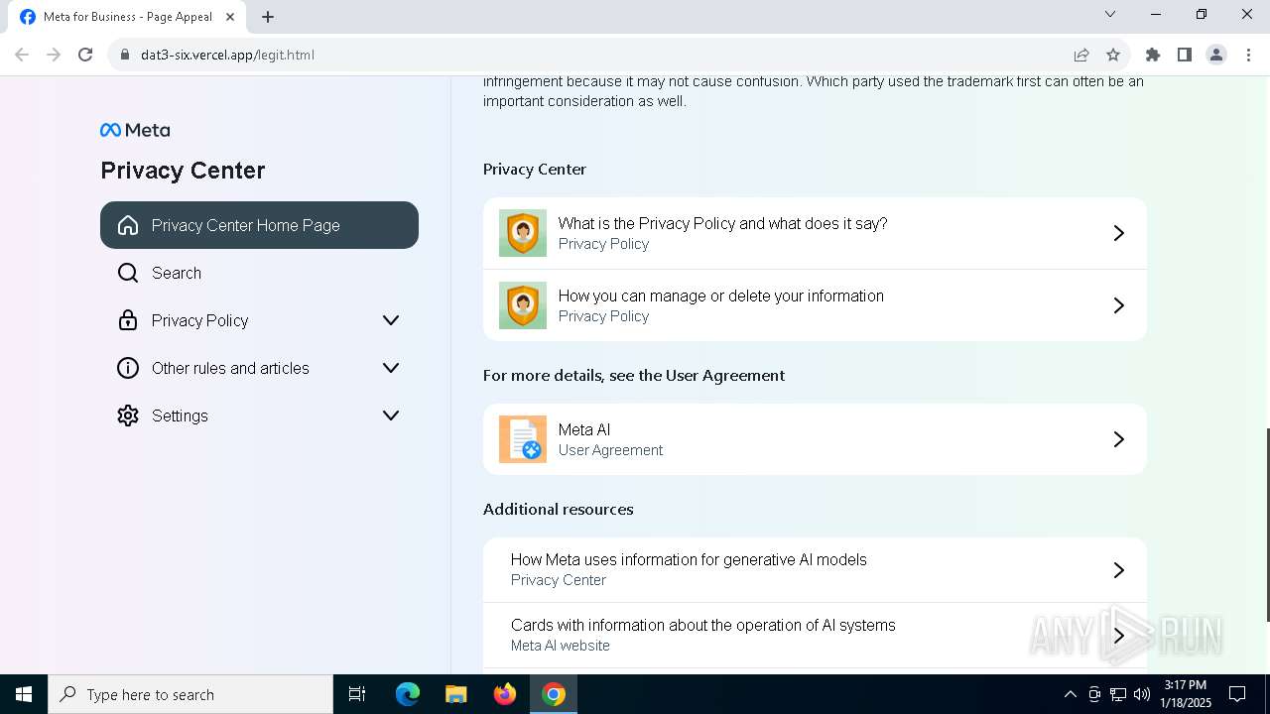Click the Meta logo in sidebar
The width and height of the screenshot is (1270, 714).
(x=135, y=130)
